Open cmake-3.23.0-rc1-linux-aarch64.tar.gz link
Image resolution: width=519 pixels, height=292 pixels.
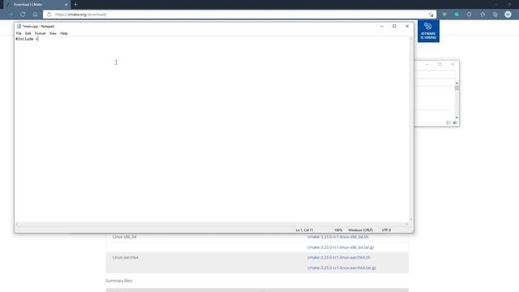[341, 268]
